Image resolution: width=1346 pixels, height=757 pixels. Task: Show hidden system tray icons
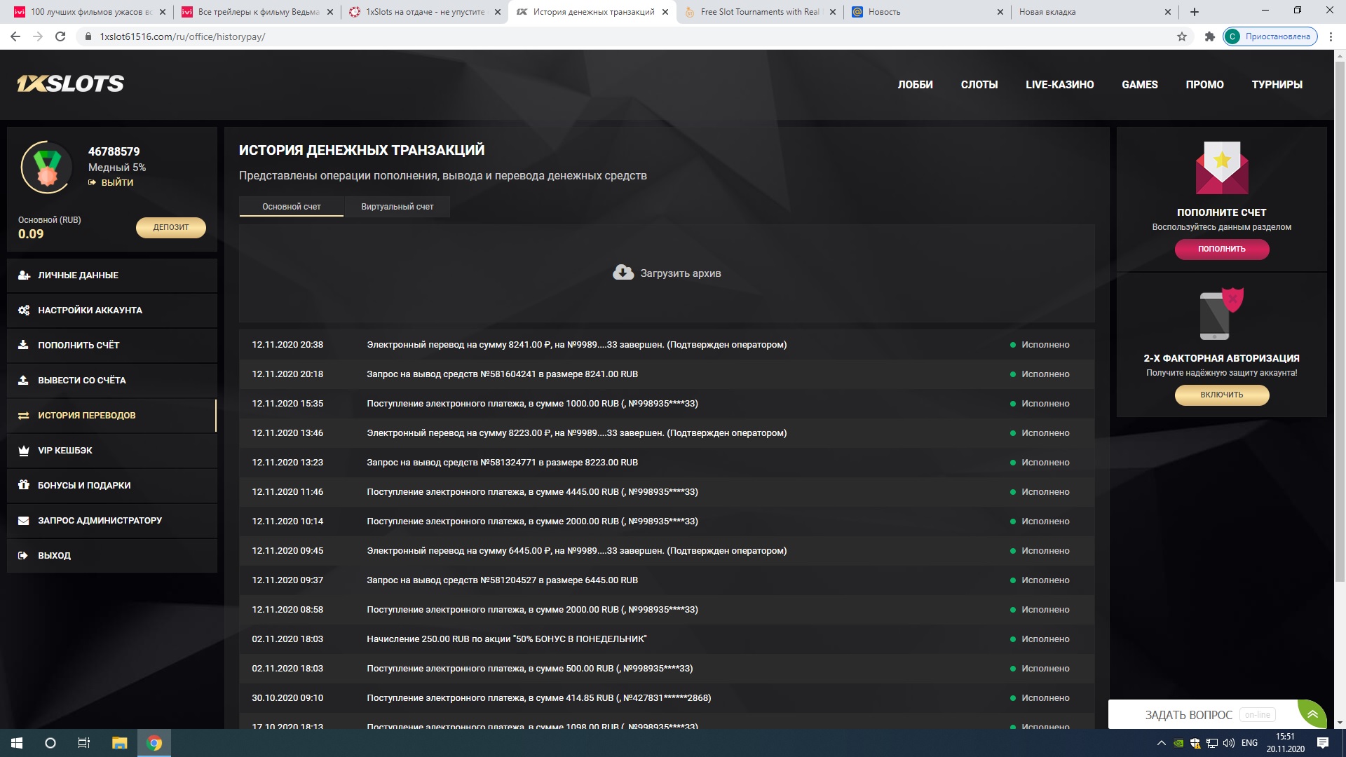click(1161, 743)
